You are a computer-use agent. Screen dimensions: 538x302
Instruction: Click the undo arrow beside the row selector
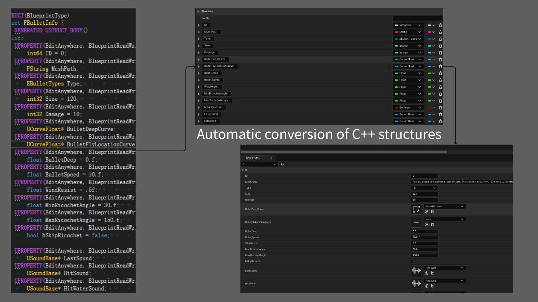click(x=282, y=164)
